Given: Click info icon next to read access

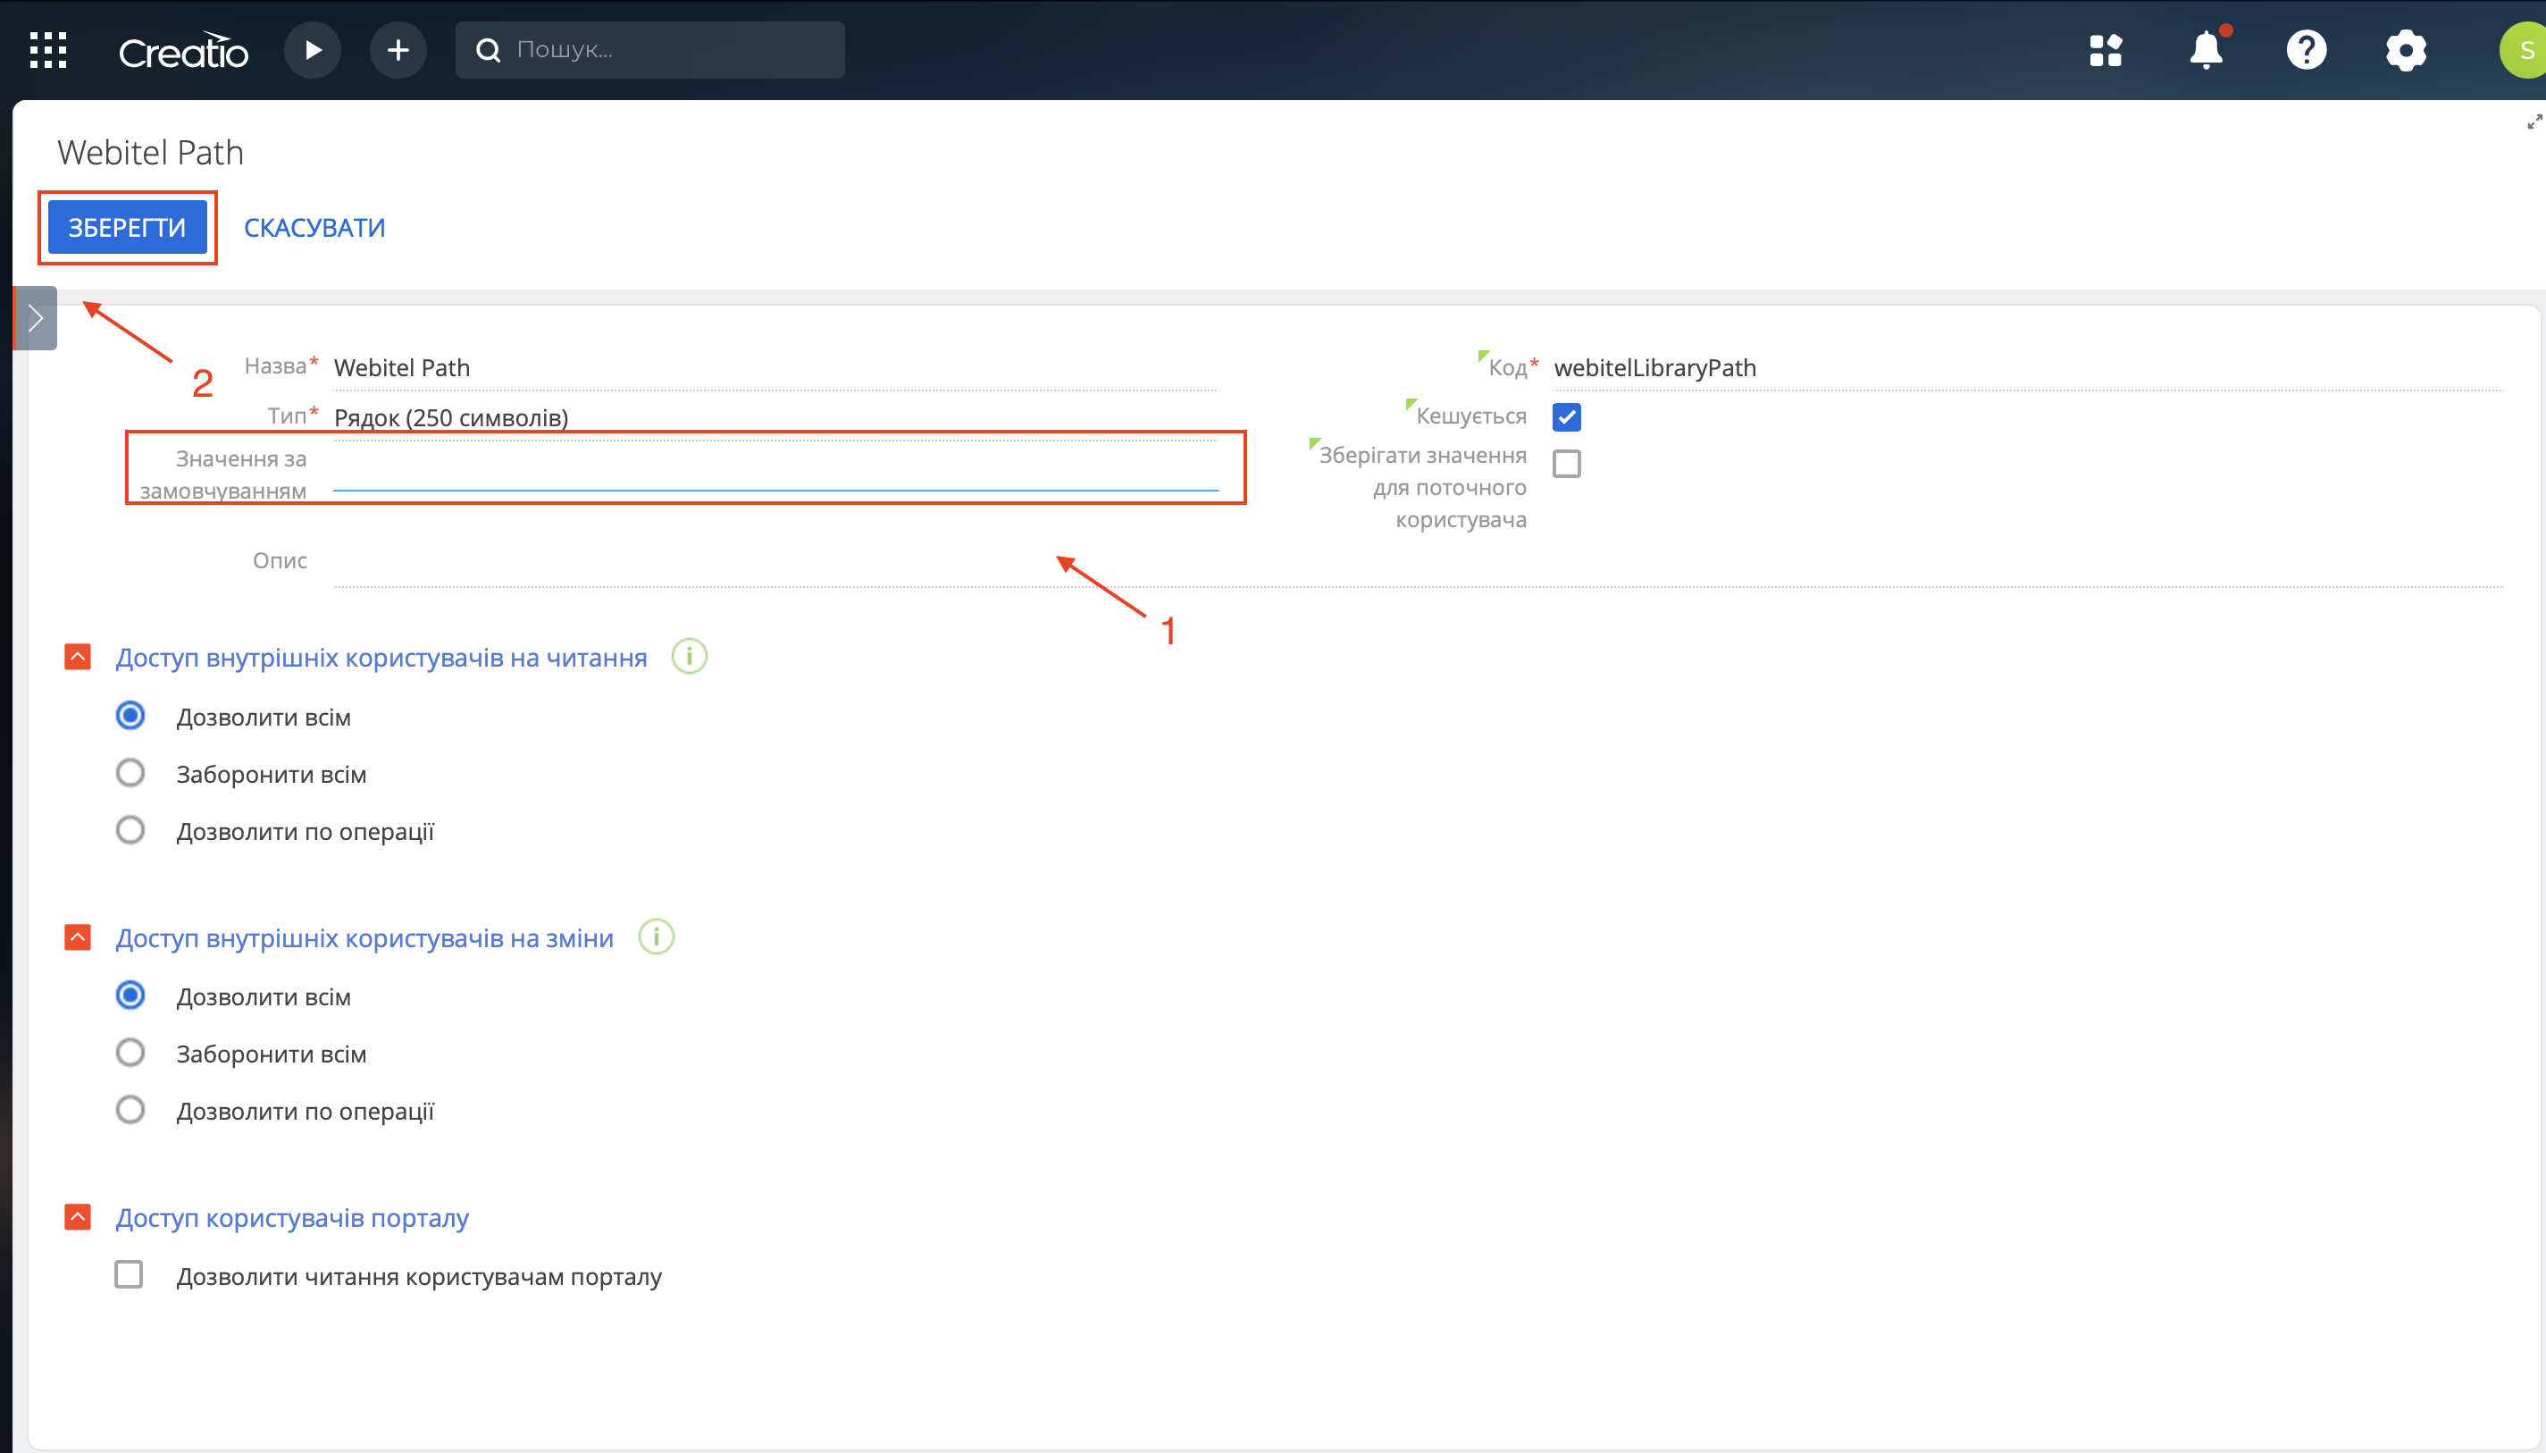Looking at the screenshot, I should [690, 657].
